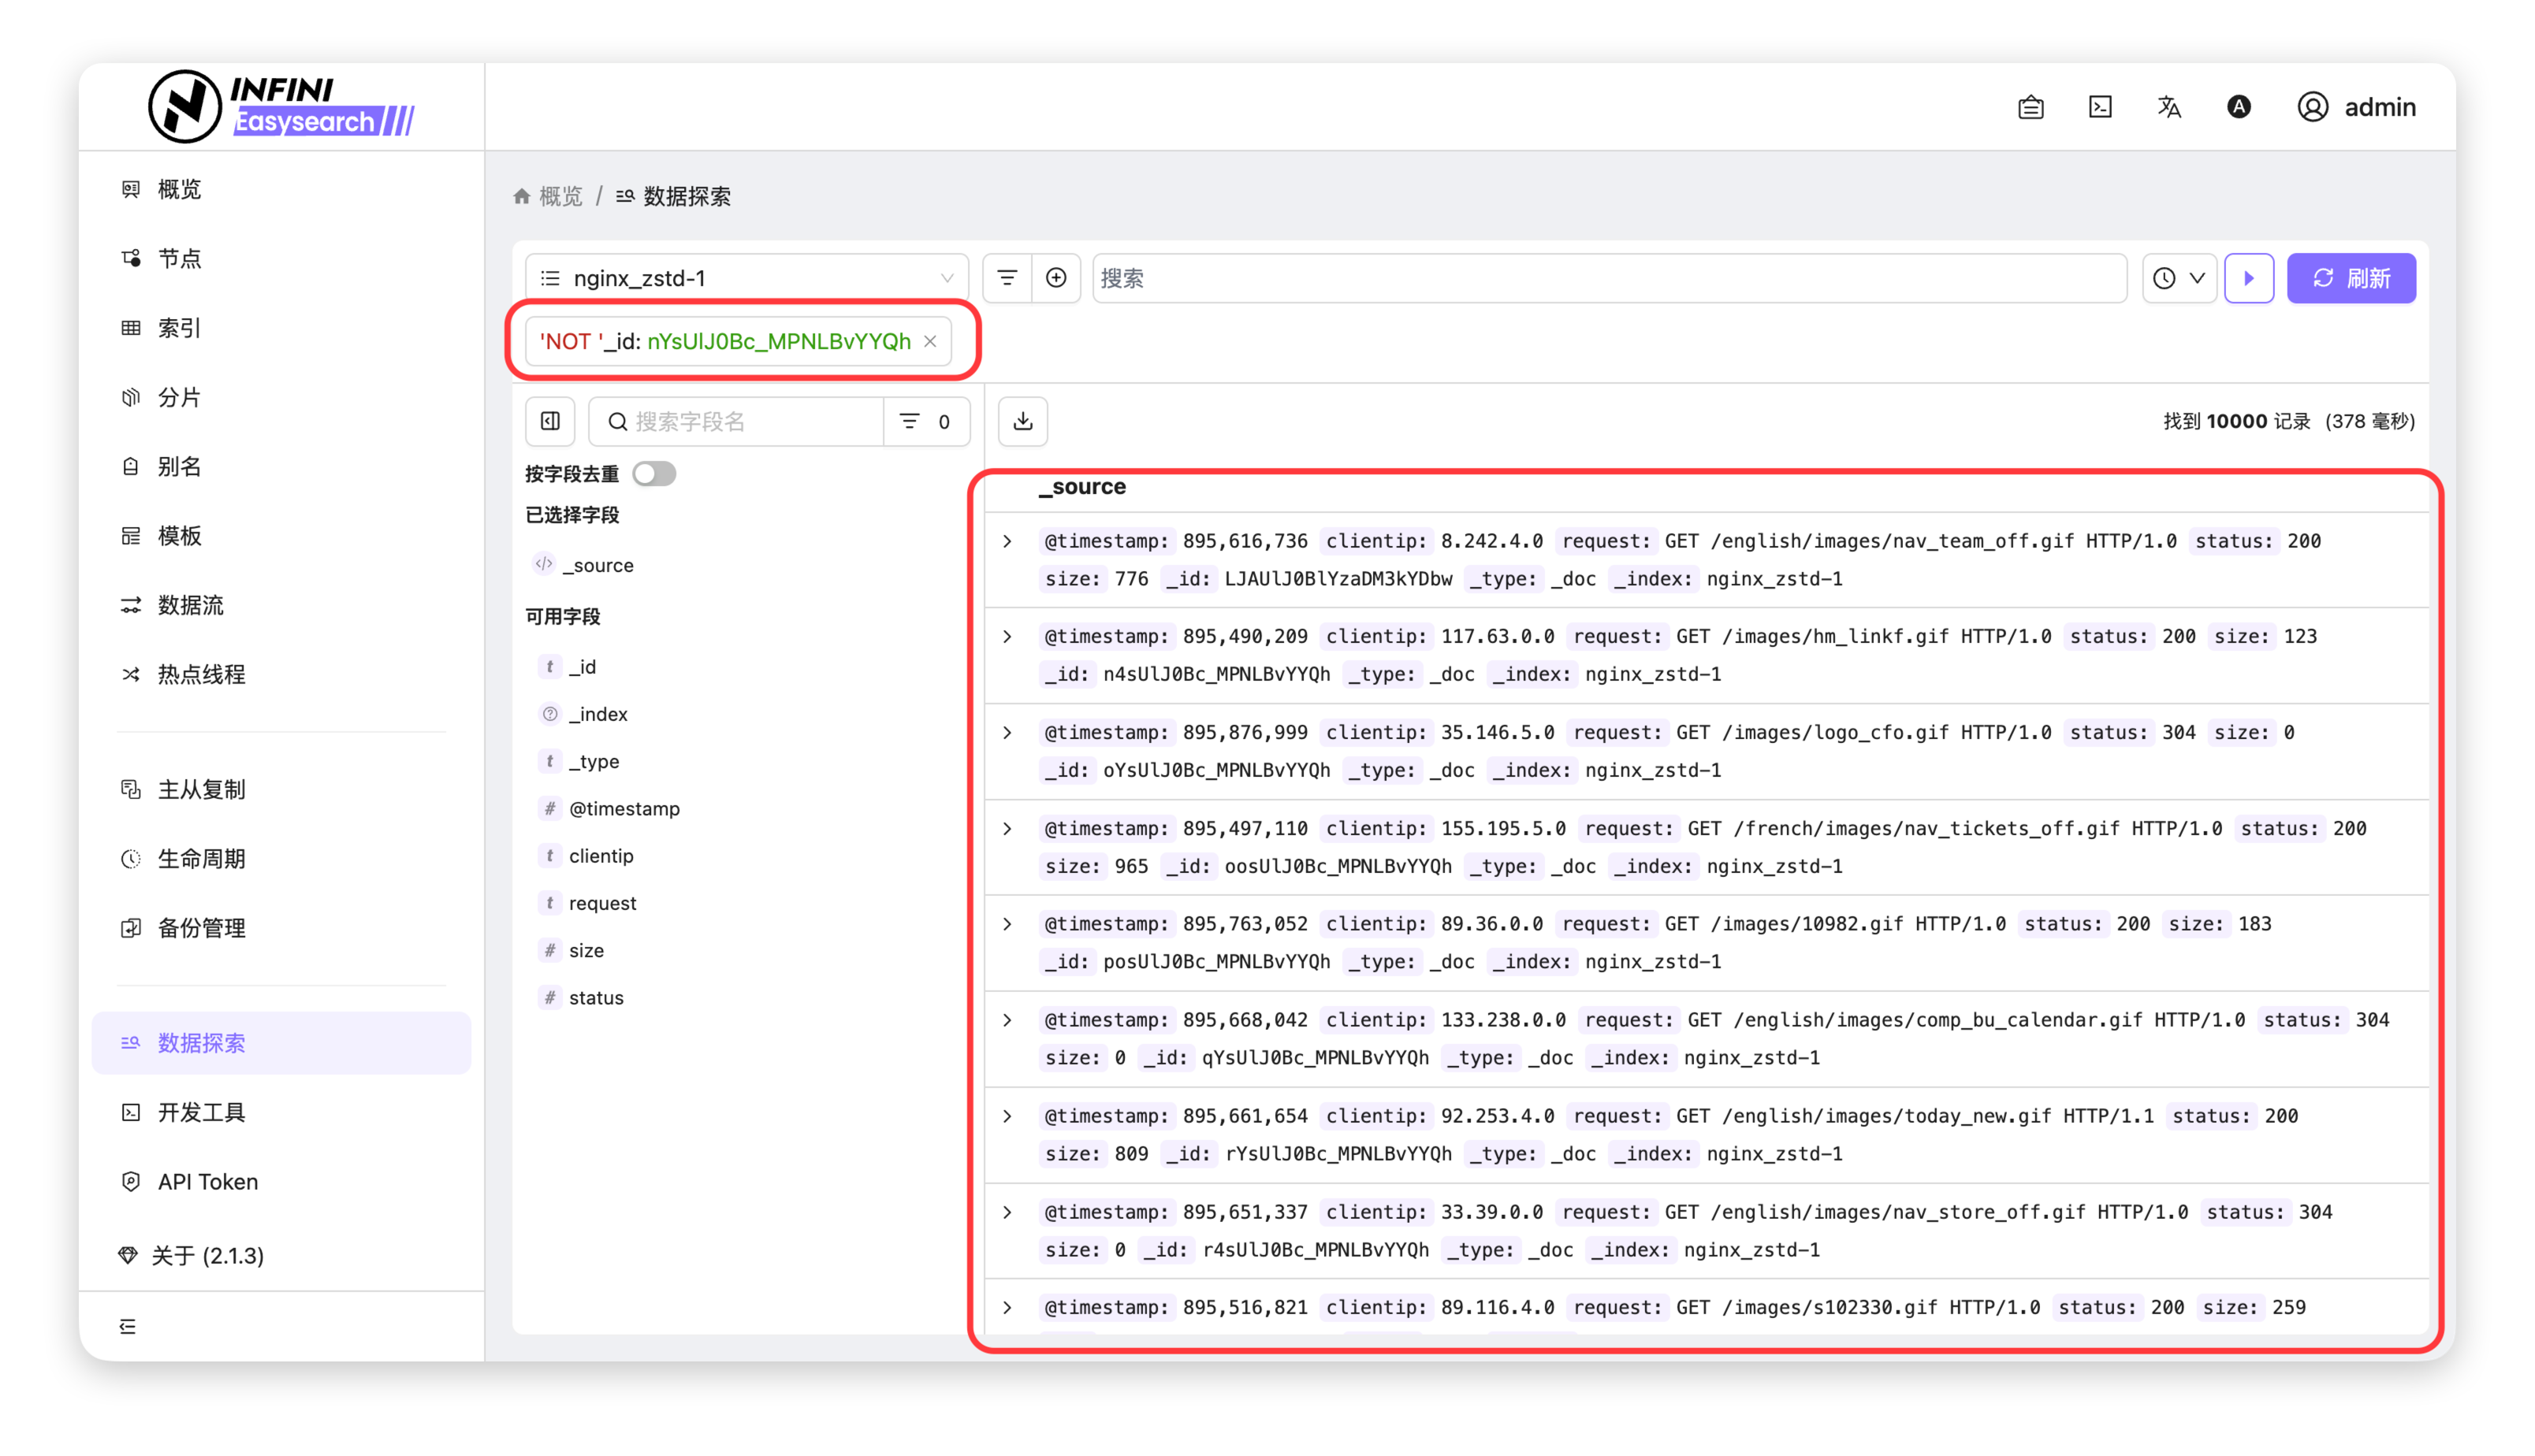2535x1456 pixels.
Task: Click the 概览 breadcrumb link
Action: coord(559,196)
